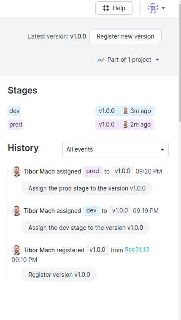Image resolution: width=181 pixels, height=320 pixels.
Task: Open commit link 5dc3112
Action: point(137,249)
